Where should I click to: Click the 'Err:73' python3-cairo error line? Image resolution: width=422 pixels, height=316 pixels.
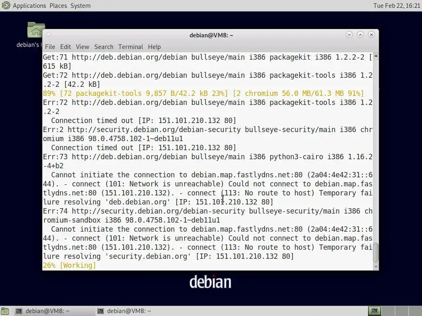pos(208,157)
